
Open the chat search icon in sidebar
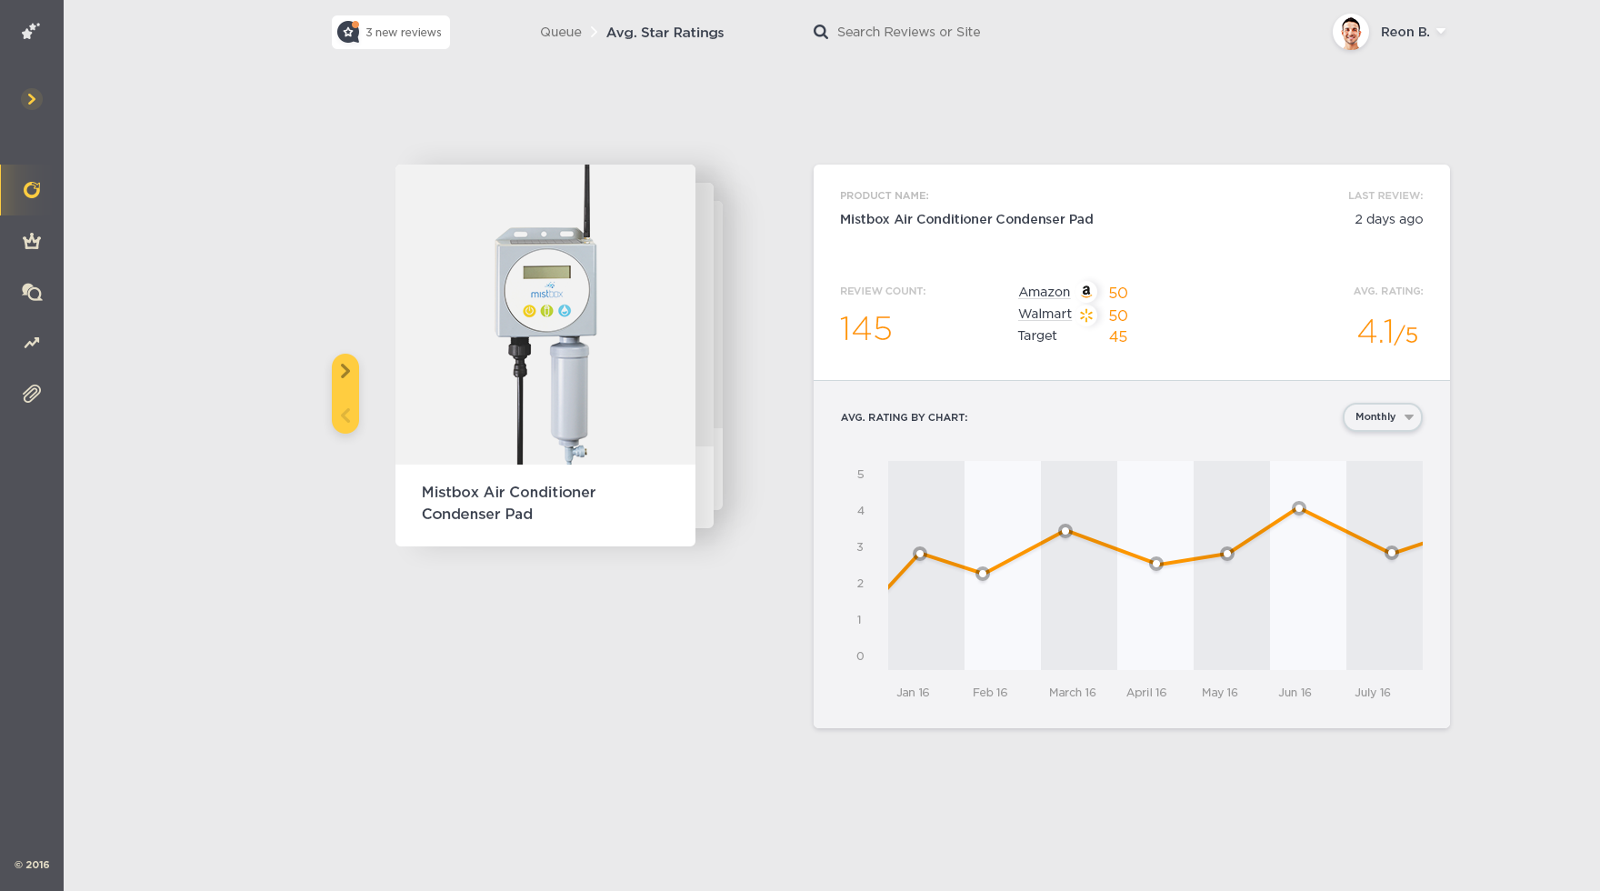(32, 292)
